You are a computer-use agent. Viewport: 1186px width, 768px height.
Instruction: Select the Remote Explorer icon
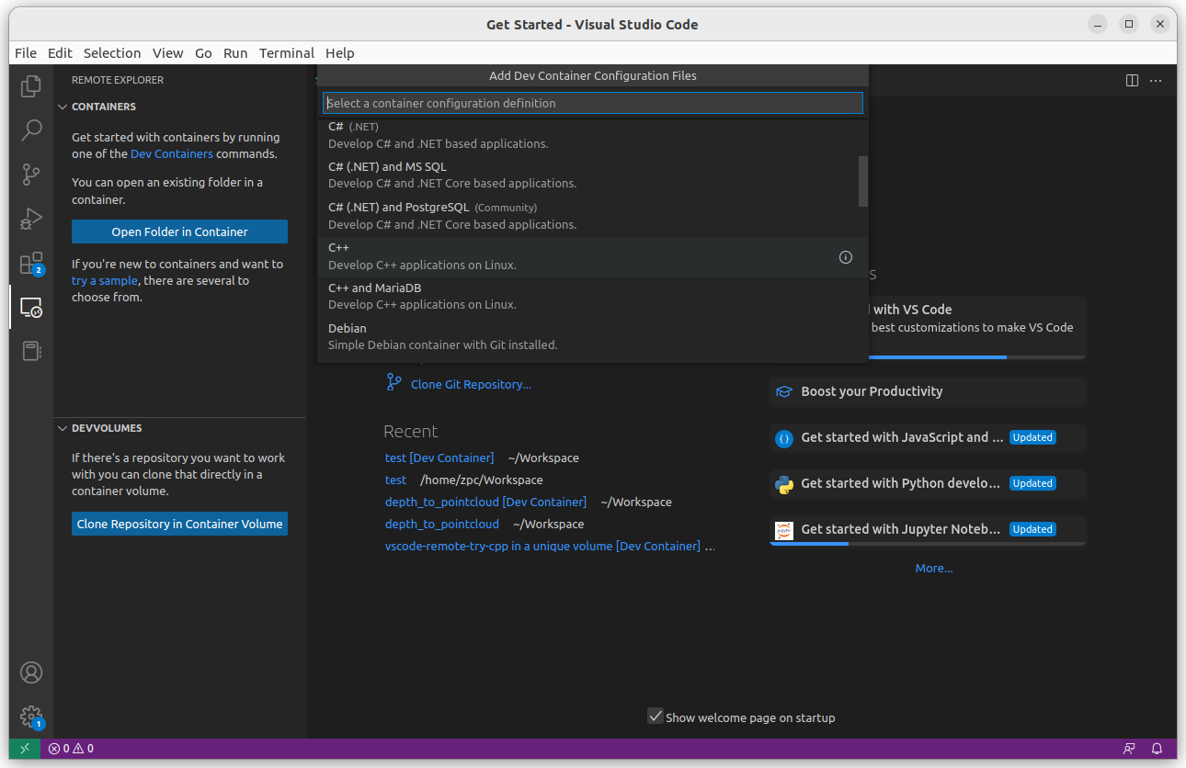coord(31,307)
